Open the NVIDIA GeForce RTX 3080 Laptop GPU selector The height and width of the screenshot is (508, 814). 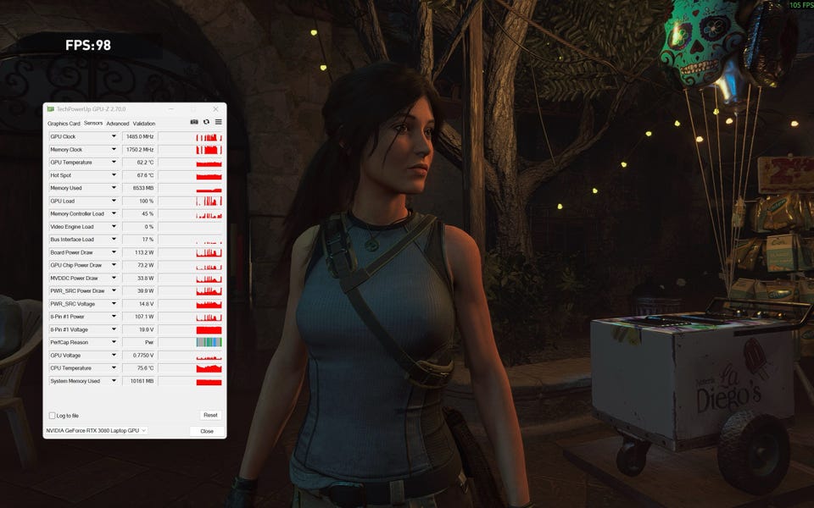pos(96,431)
